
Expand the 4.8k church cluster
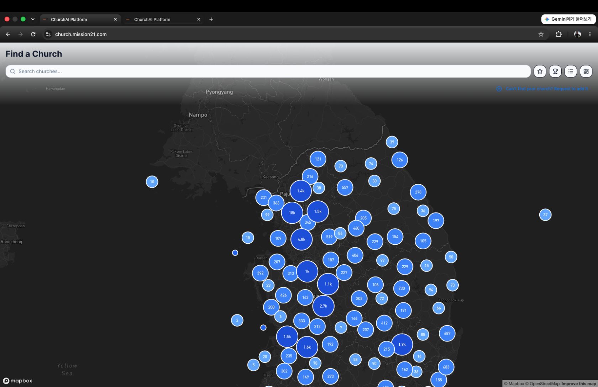pos(301,239)
